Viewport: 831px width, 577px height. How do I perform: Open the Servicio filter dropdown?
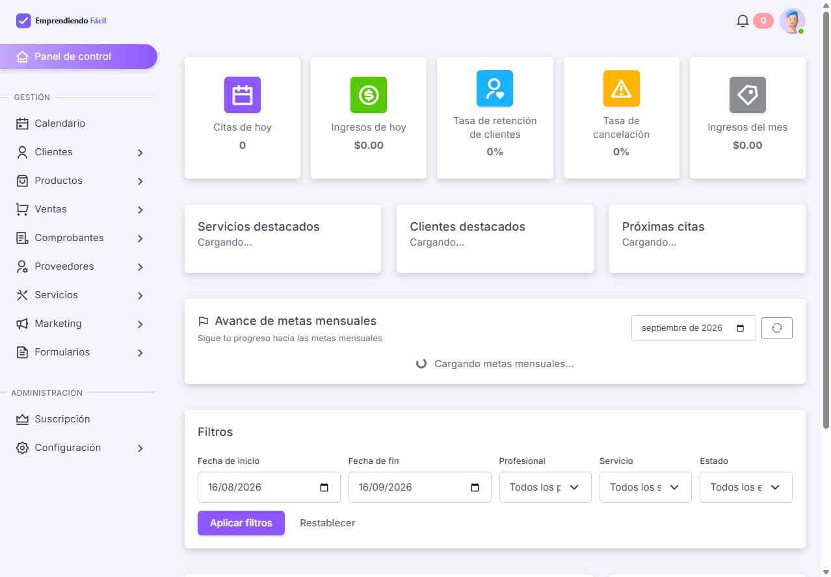[645, 487]
